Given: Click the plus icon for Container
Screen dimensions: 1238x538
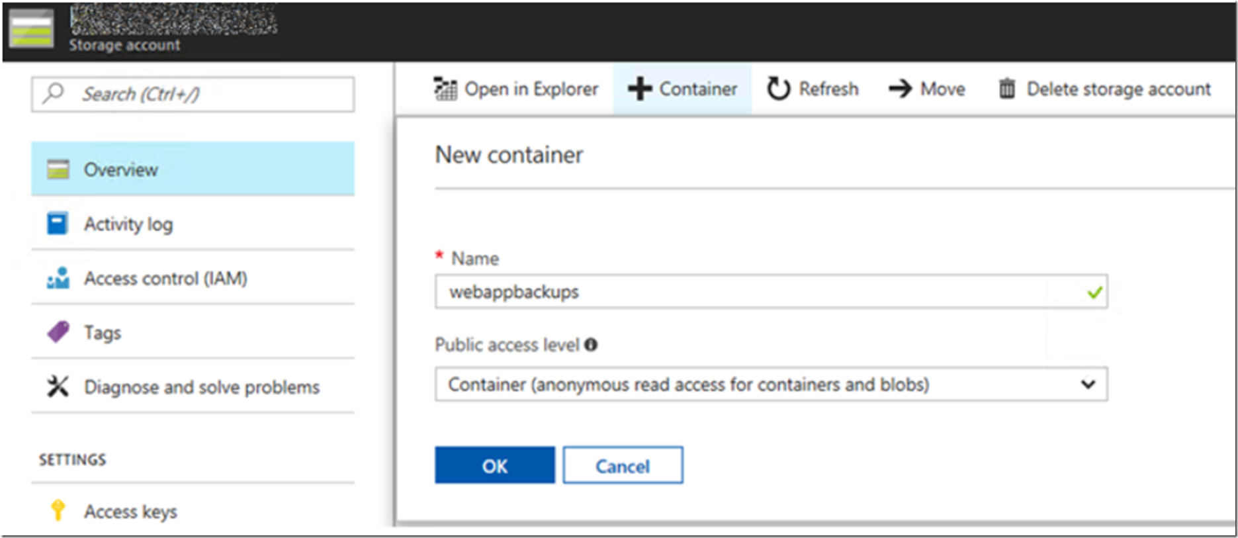Looking at the screenshot, I should (640, 89).
